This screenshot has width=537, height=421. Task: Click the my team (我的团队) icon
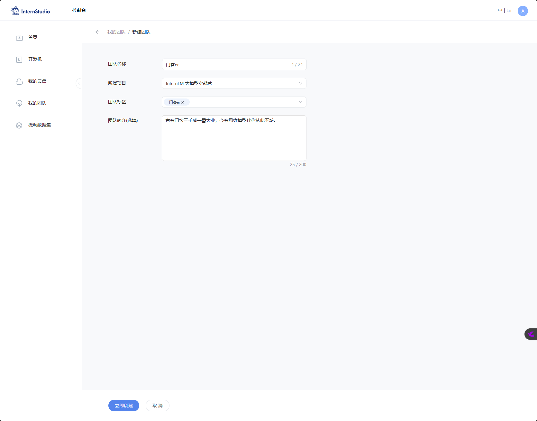tap(19, 103)
